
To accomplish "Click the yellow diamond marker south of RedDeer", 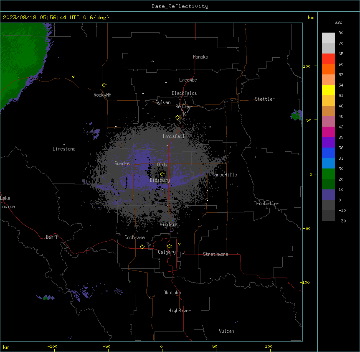I will point(178,117).
